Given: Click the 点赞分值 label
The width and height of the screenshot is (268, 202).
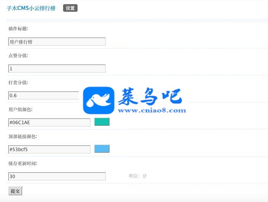Looking at the screenshot, I should tap(18, 55).
